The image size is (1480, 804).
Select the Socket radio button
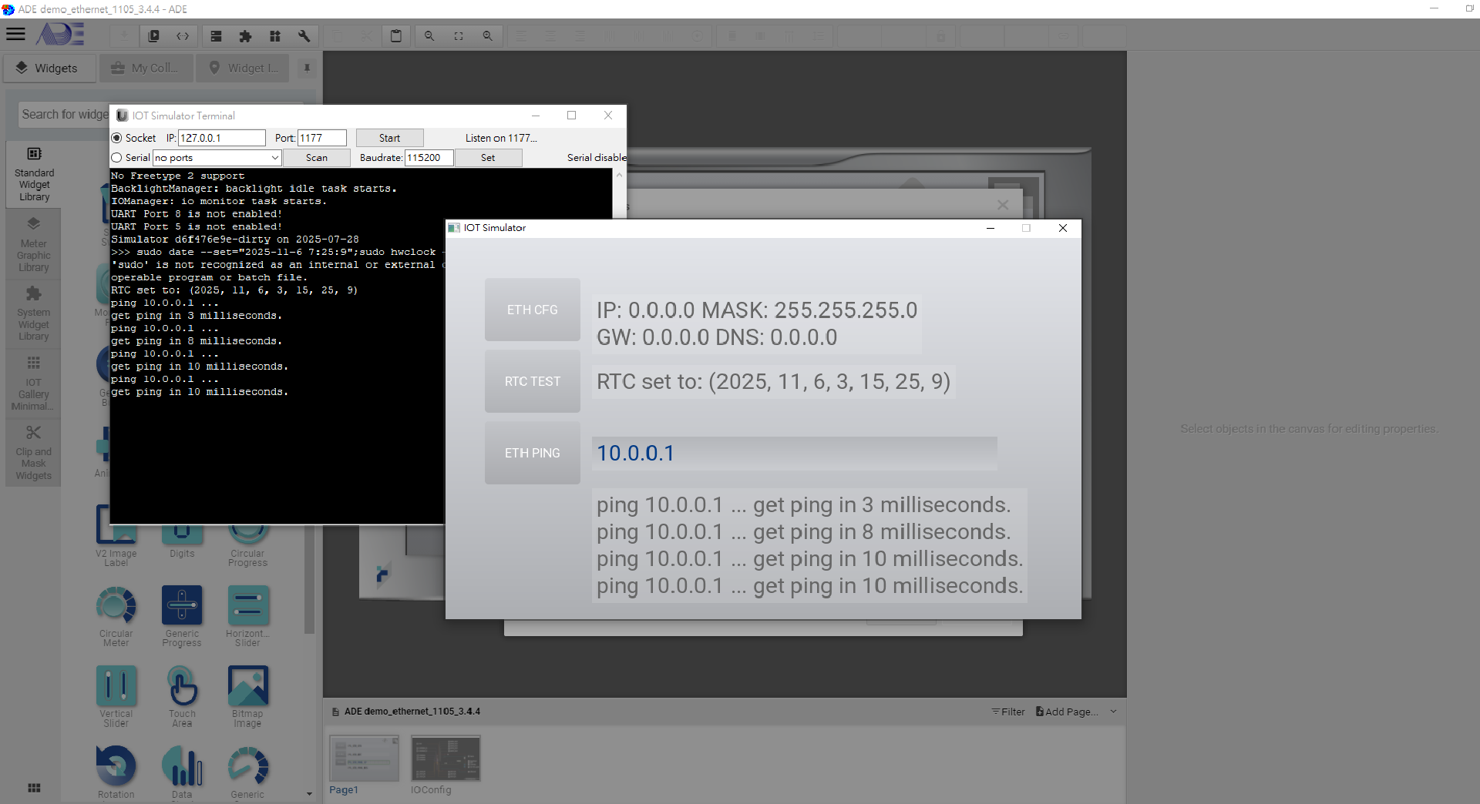(x=117, y=138)
